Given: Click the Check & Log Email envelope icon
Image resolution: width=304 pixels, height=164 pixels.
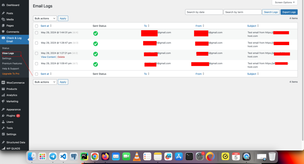Looking at the screenshot, I should pyautogui.click(x=3, y=38).
